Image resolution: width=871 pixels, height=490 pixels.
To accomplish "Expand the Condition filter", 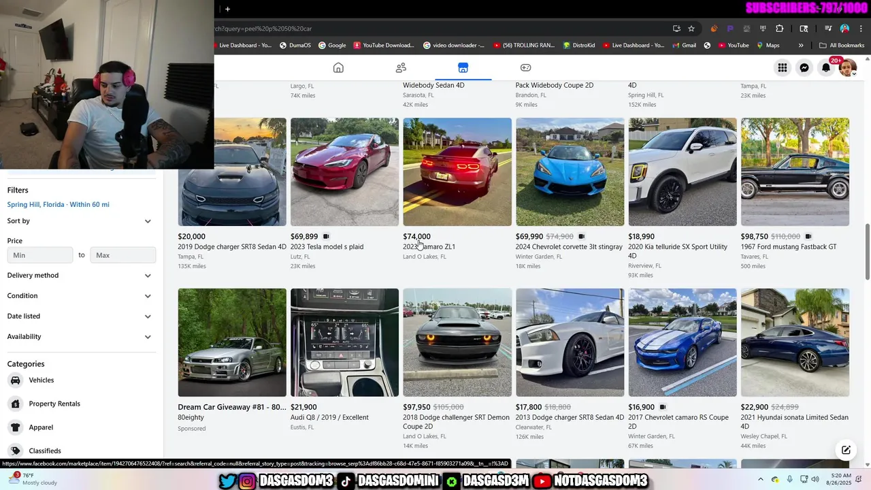I will 81,296.
